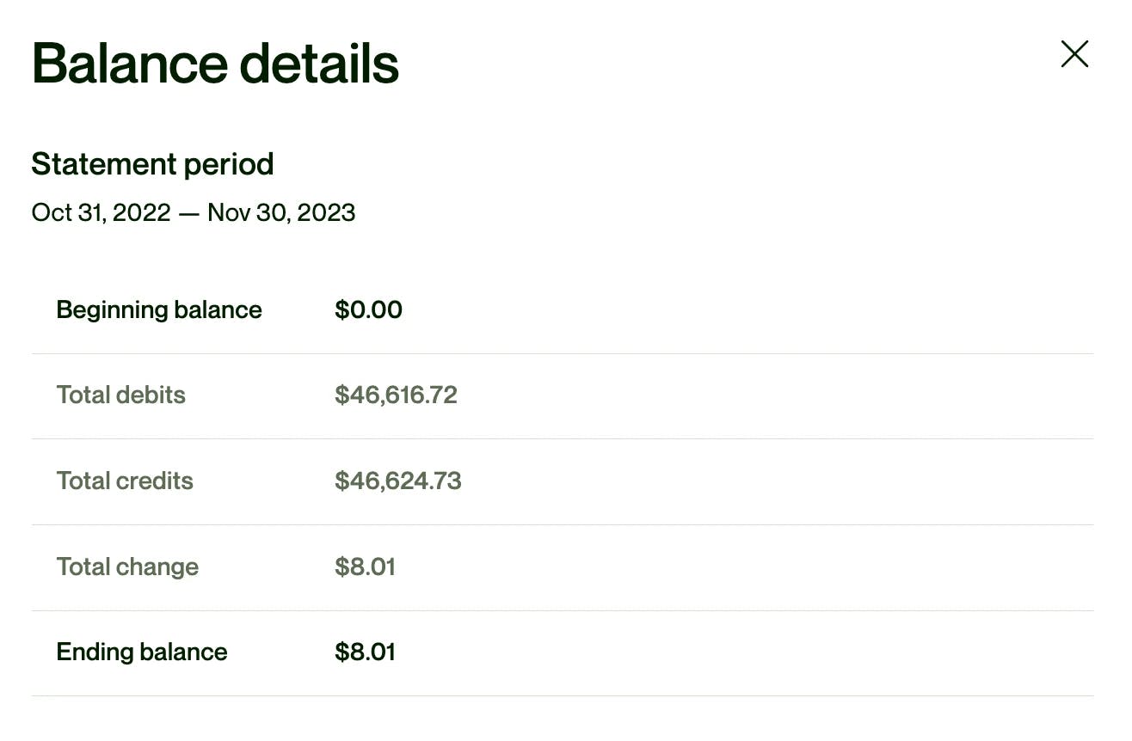The height and width of the screenshot is (741, 1132).
Task: Click the Ending balance label
Action: pyautogui.click(x=142, y=652)
